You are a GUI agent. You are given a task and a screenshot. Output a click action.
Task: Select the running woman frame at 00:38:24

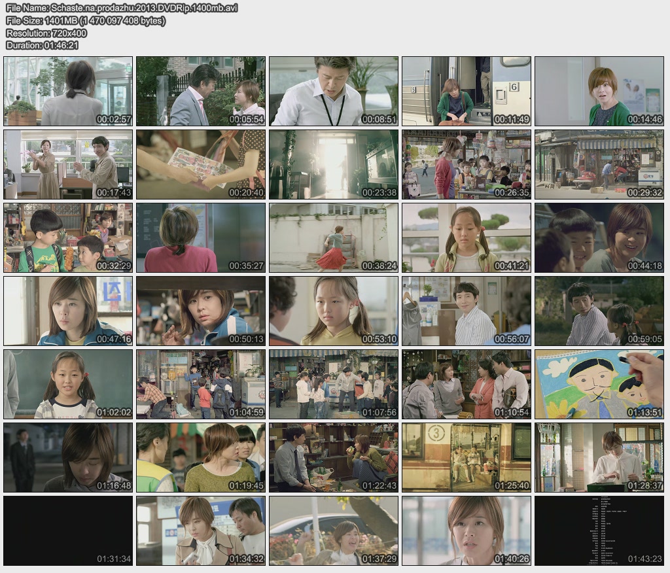(x=334, y=237)
